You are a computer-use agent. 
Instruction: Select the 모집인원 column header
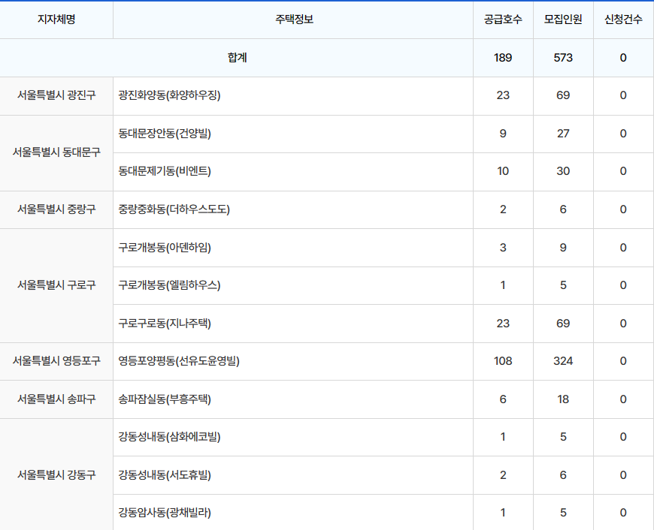click(x=563, y=20)
